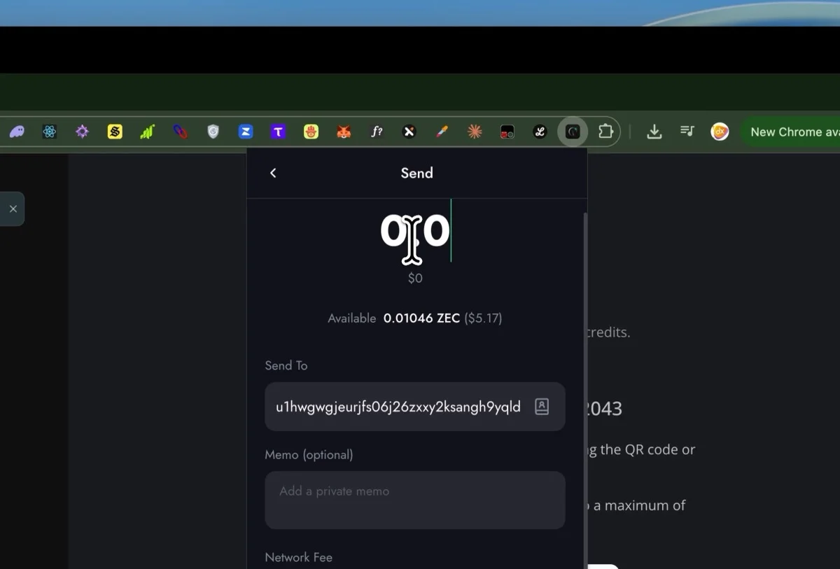Open the red-blue chain link extension
Viewport: 840px width, 569px height.
point(180,132)
